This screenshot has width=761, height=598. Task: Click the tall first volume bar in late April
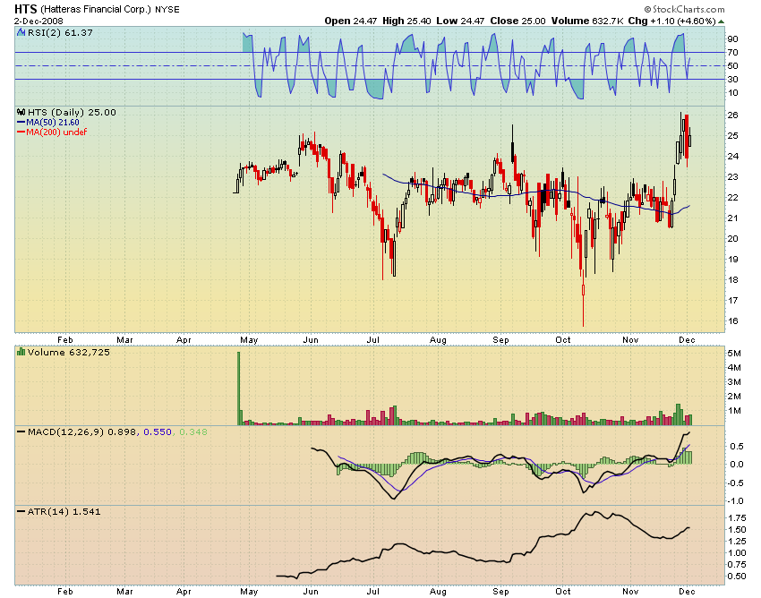point(238,389)
